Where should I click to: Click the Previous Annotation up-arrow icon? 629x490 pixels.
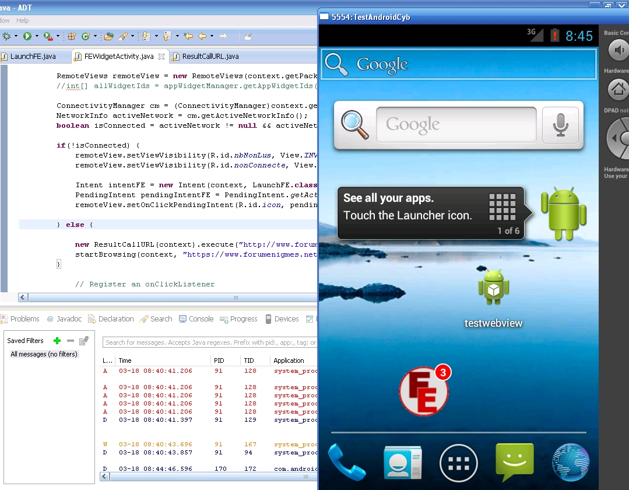pyautogui.click(x=167, y=37)
